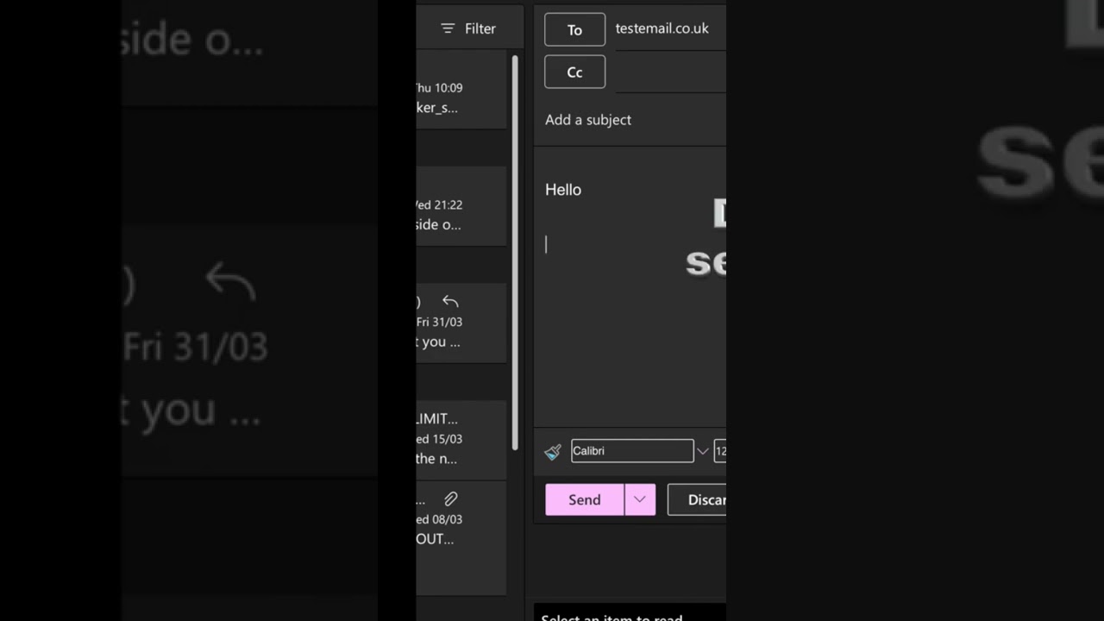The width and height of the screenshot is (1104, 621).
Task: Open the email dated Thu 10:09
Action: pos(459,97)
